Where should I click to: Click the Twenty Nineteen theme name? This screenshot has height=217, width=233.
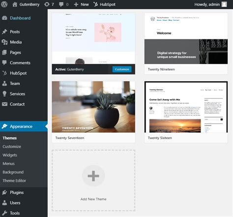161,70
